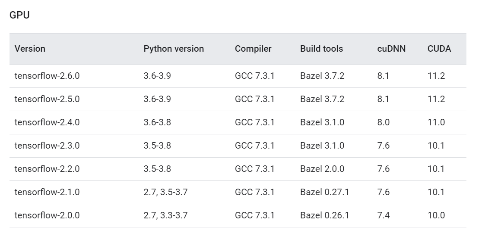Click the Python version column header
Viewport: 485px width, 230px height.
pyautogui.click(x=174, y=49)
